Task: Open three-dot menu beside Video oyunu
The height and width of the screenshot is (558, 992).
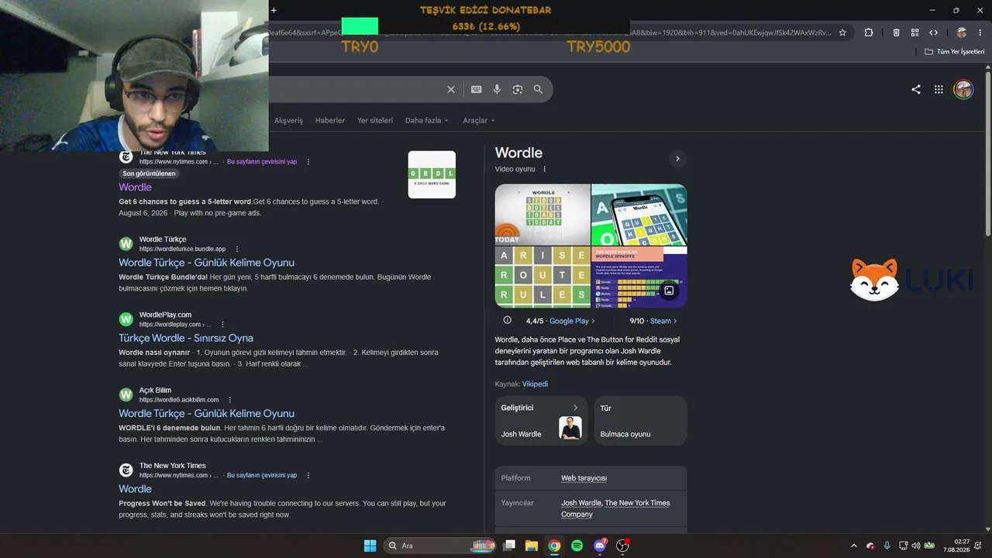Action: (x=544, y=169)
